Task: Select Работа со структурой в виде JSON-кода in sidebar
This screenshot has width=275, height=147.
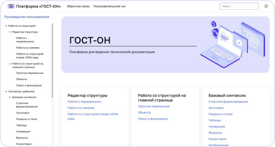Action: pos(30,56)
